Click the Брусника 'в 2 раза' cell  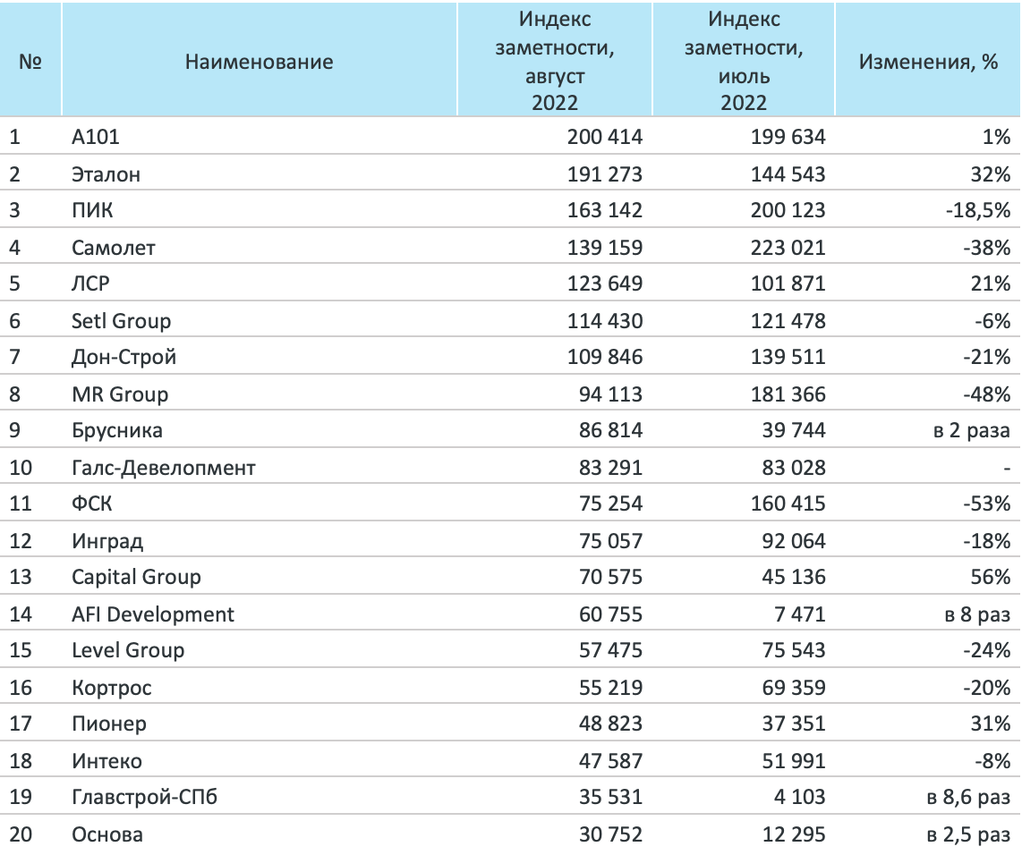click(x=972, y=430)
